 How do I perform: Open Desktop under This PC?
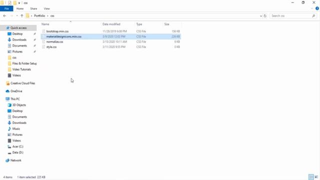(x=17, y=111)
